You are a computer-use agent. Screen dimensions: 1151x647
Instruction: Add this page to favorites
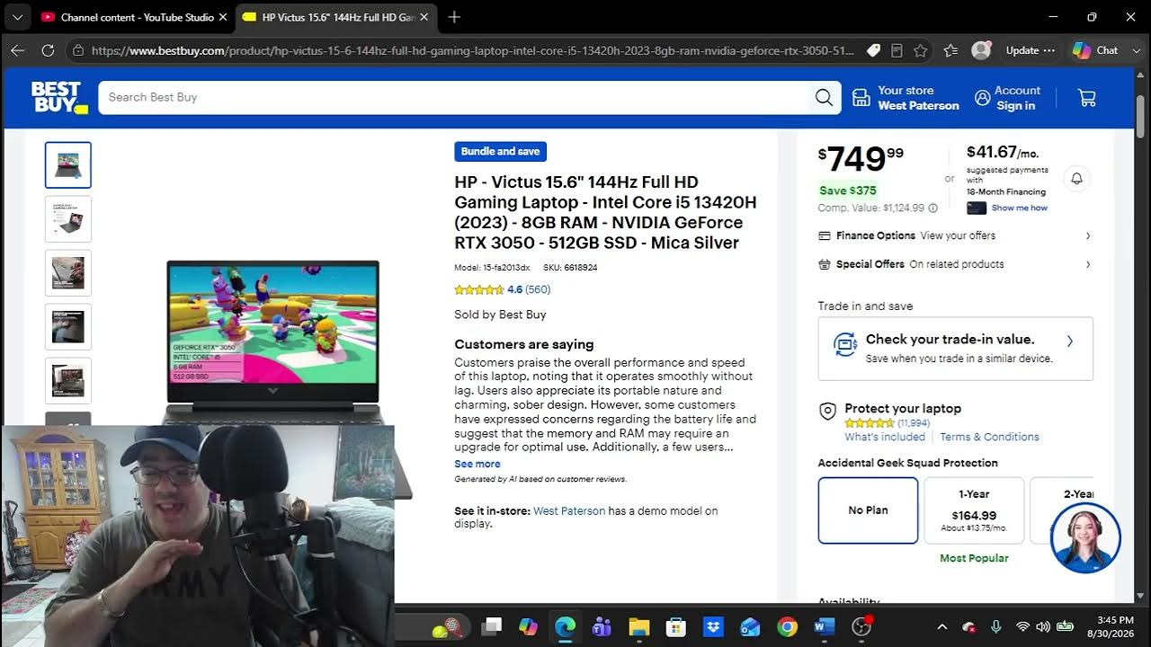pyautogui.click(x=920, y=50)
